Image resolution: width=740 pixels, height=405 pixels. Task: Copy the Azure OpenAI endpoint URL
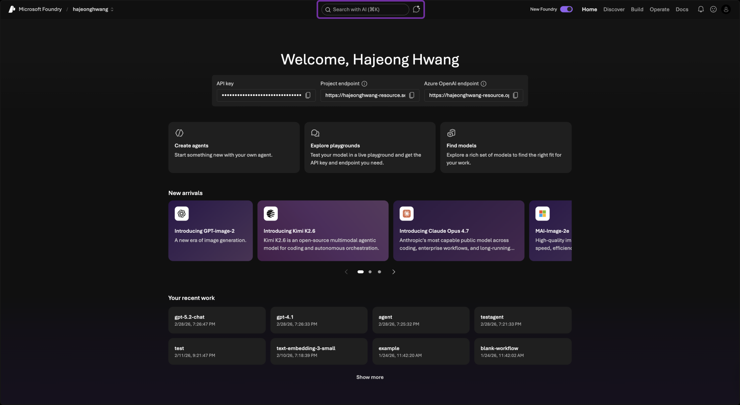pyautogui.click(x=515, y=95)
